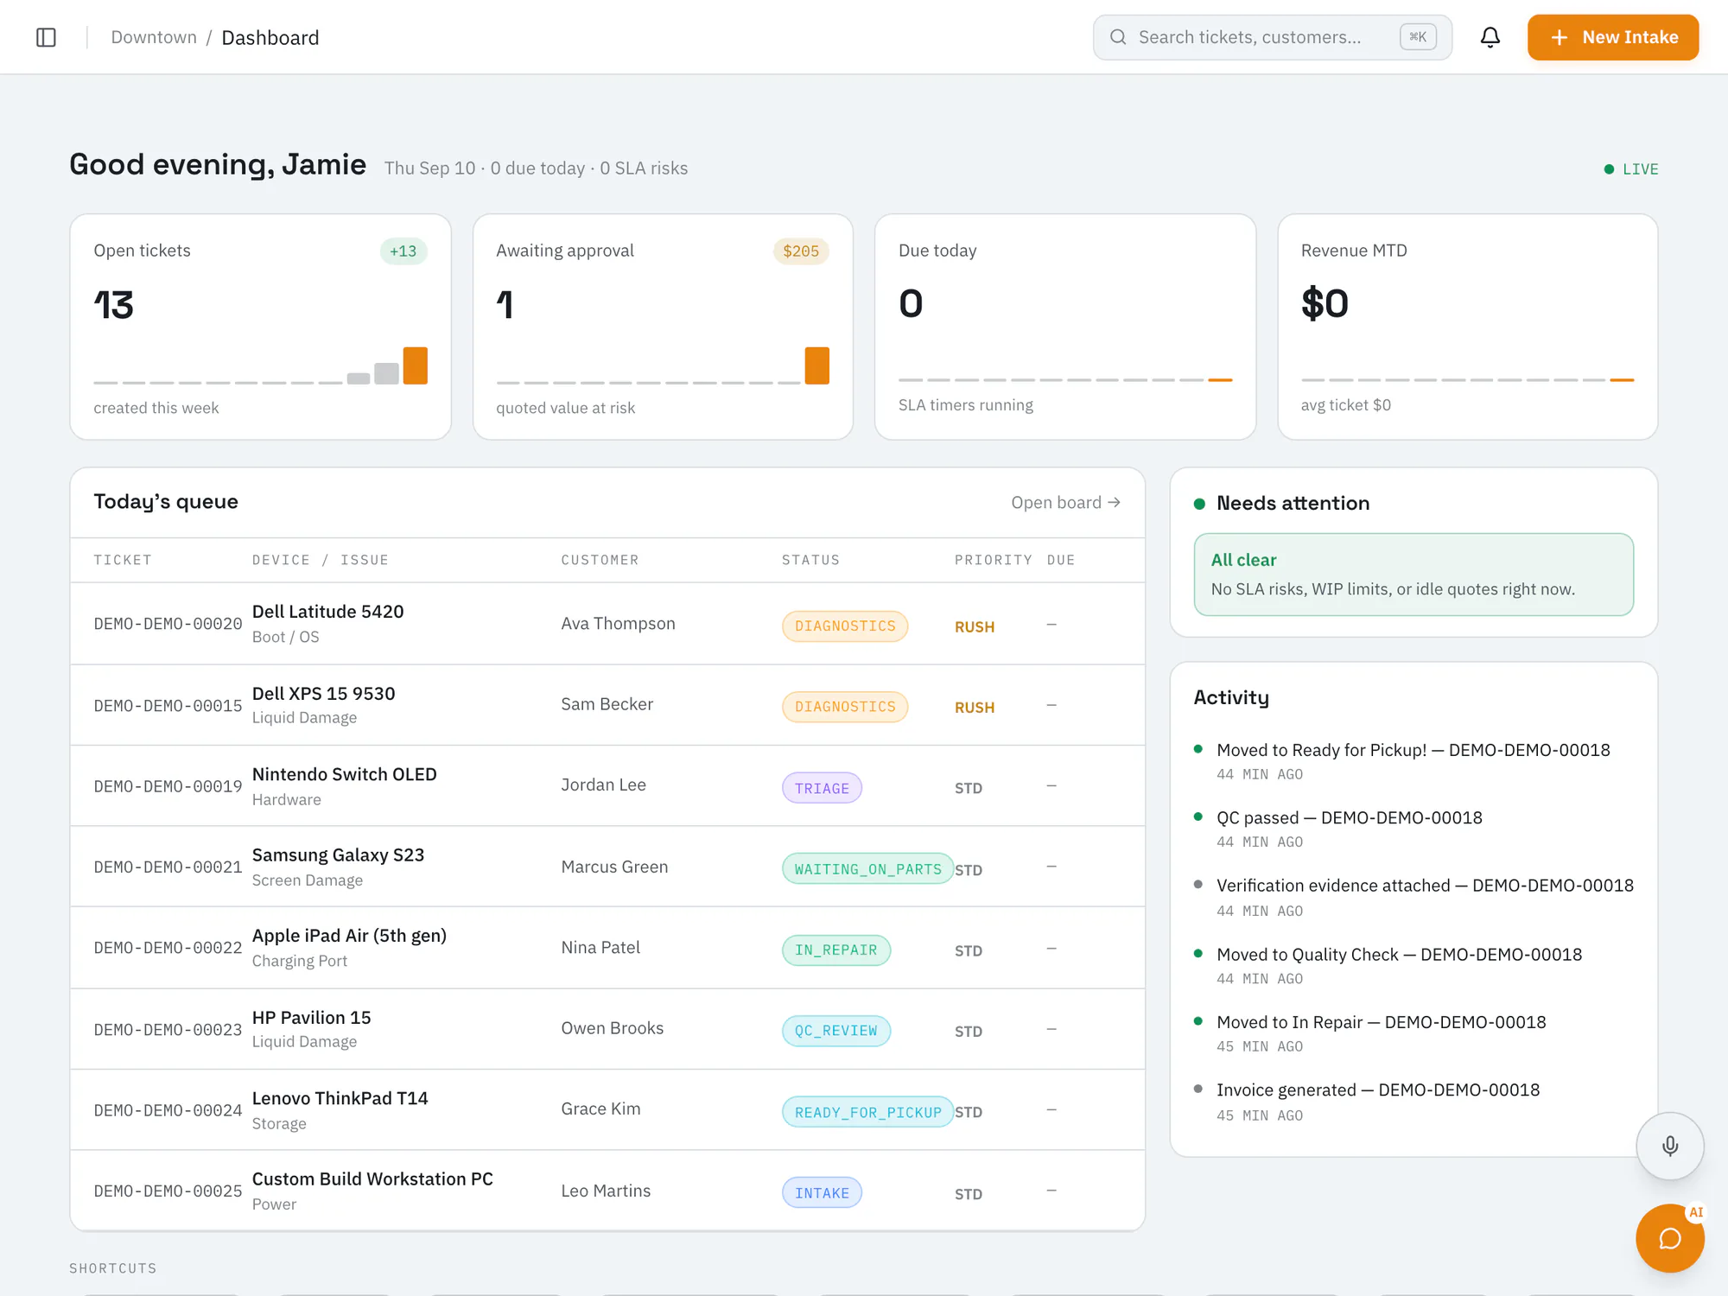Click the TRIAGE status badge

pos(822,788)
